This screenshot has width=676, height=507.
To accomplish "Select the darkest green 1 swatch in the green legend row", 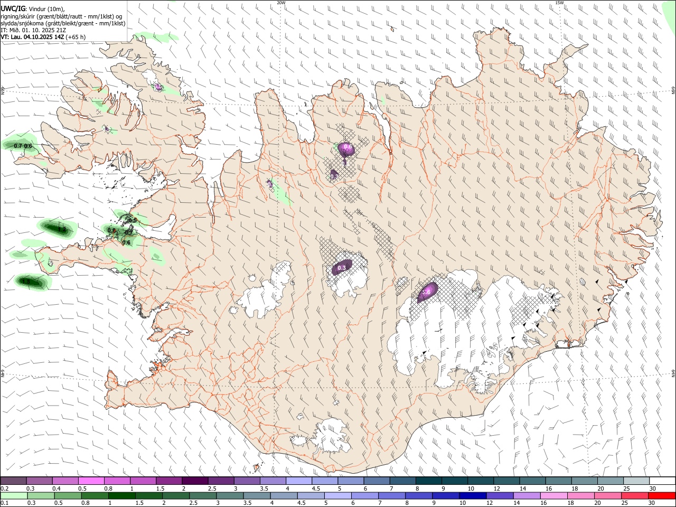I will click(122, 496).
